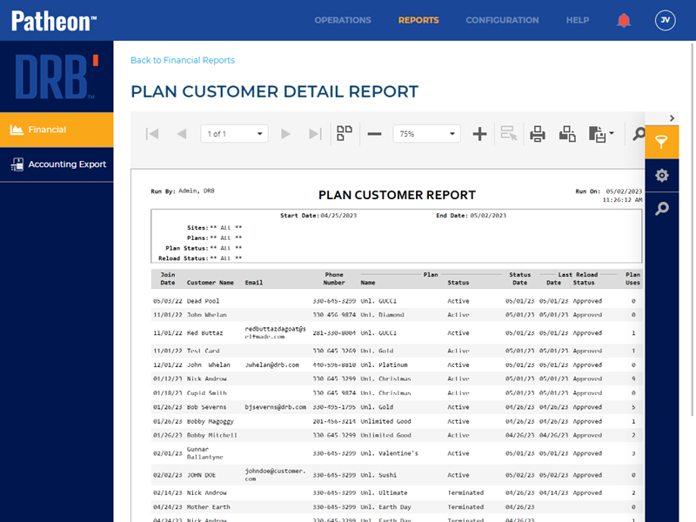Open the filter funnel panel

[x=662, y=142]
